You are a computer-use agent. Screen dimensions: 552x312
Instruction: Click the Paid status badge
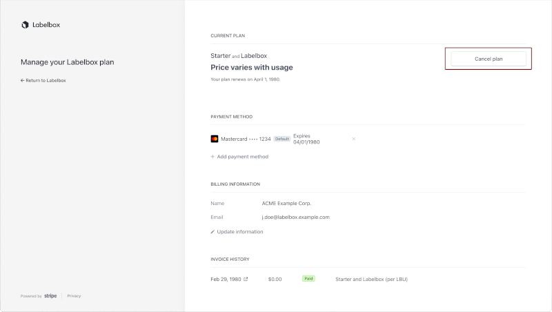coord(308,279)
